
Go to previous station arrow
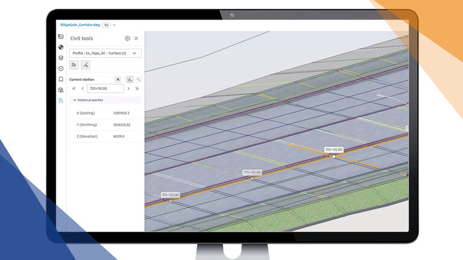coord(83,88)
